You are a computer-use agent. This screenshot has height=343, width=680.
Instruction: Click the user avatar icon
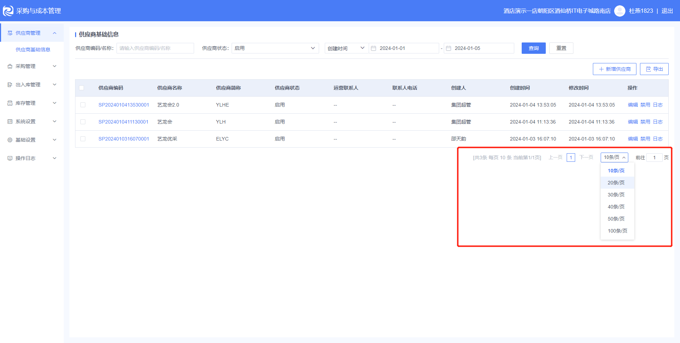pos(619,11)
